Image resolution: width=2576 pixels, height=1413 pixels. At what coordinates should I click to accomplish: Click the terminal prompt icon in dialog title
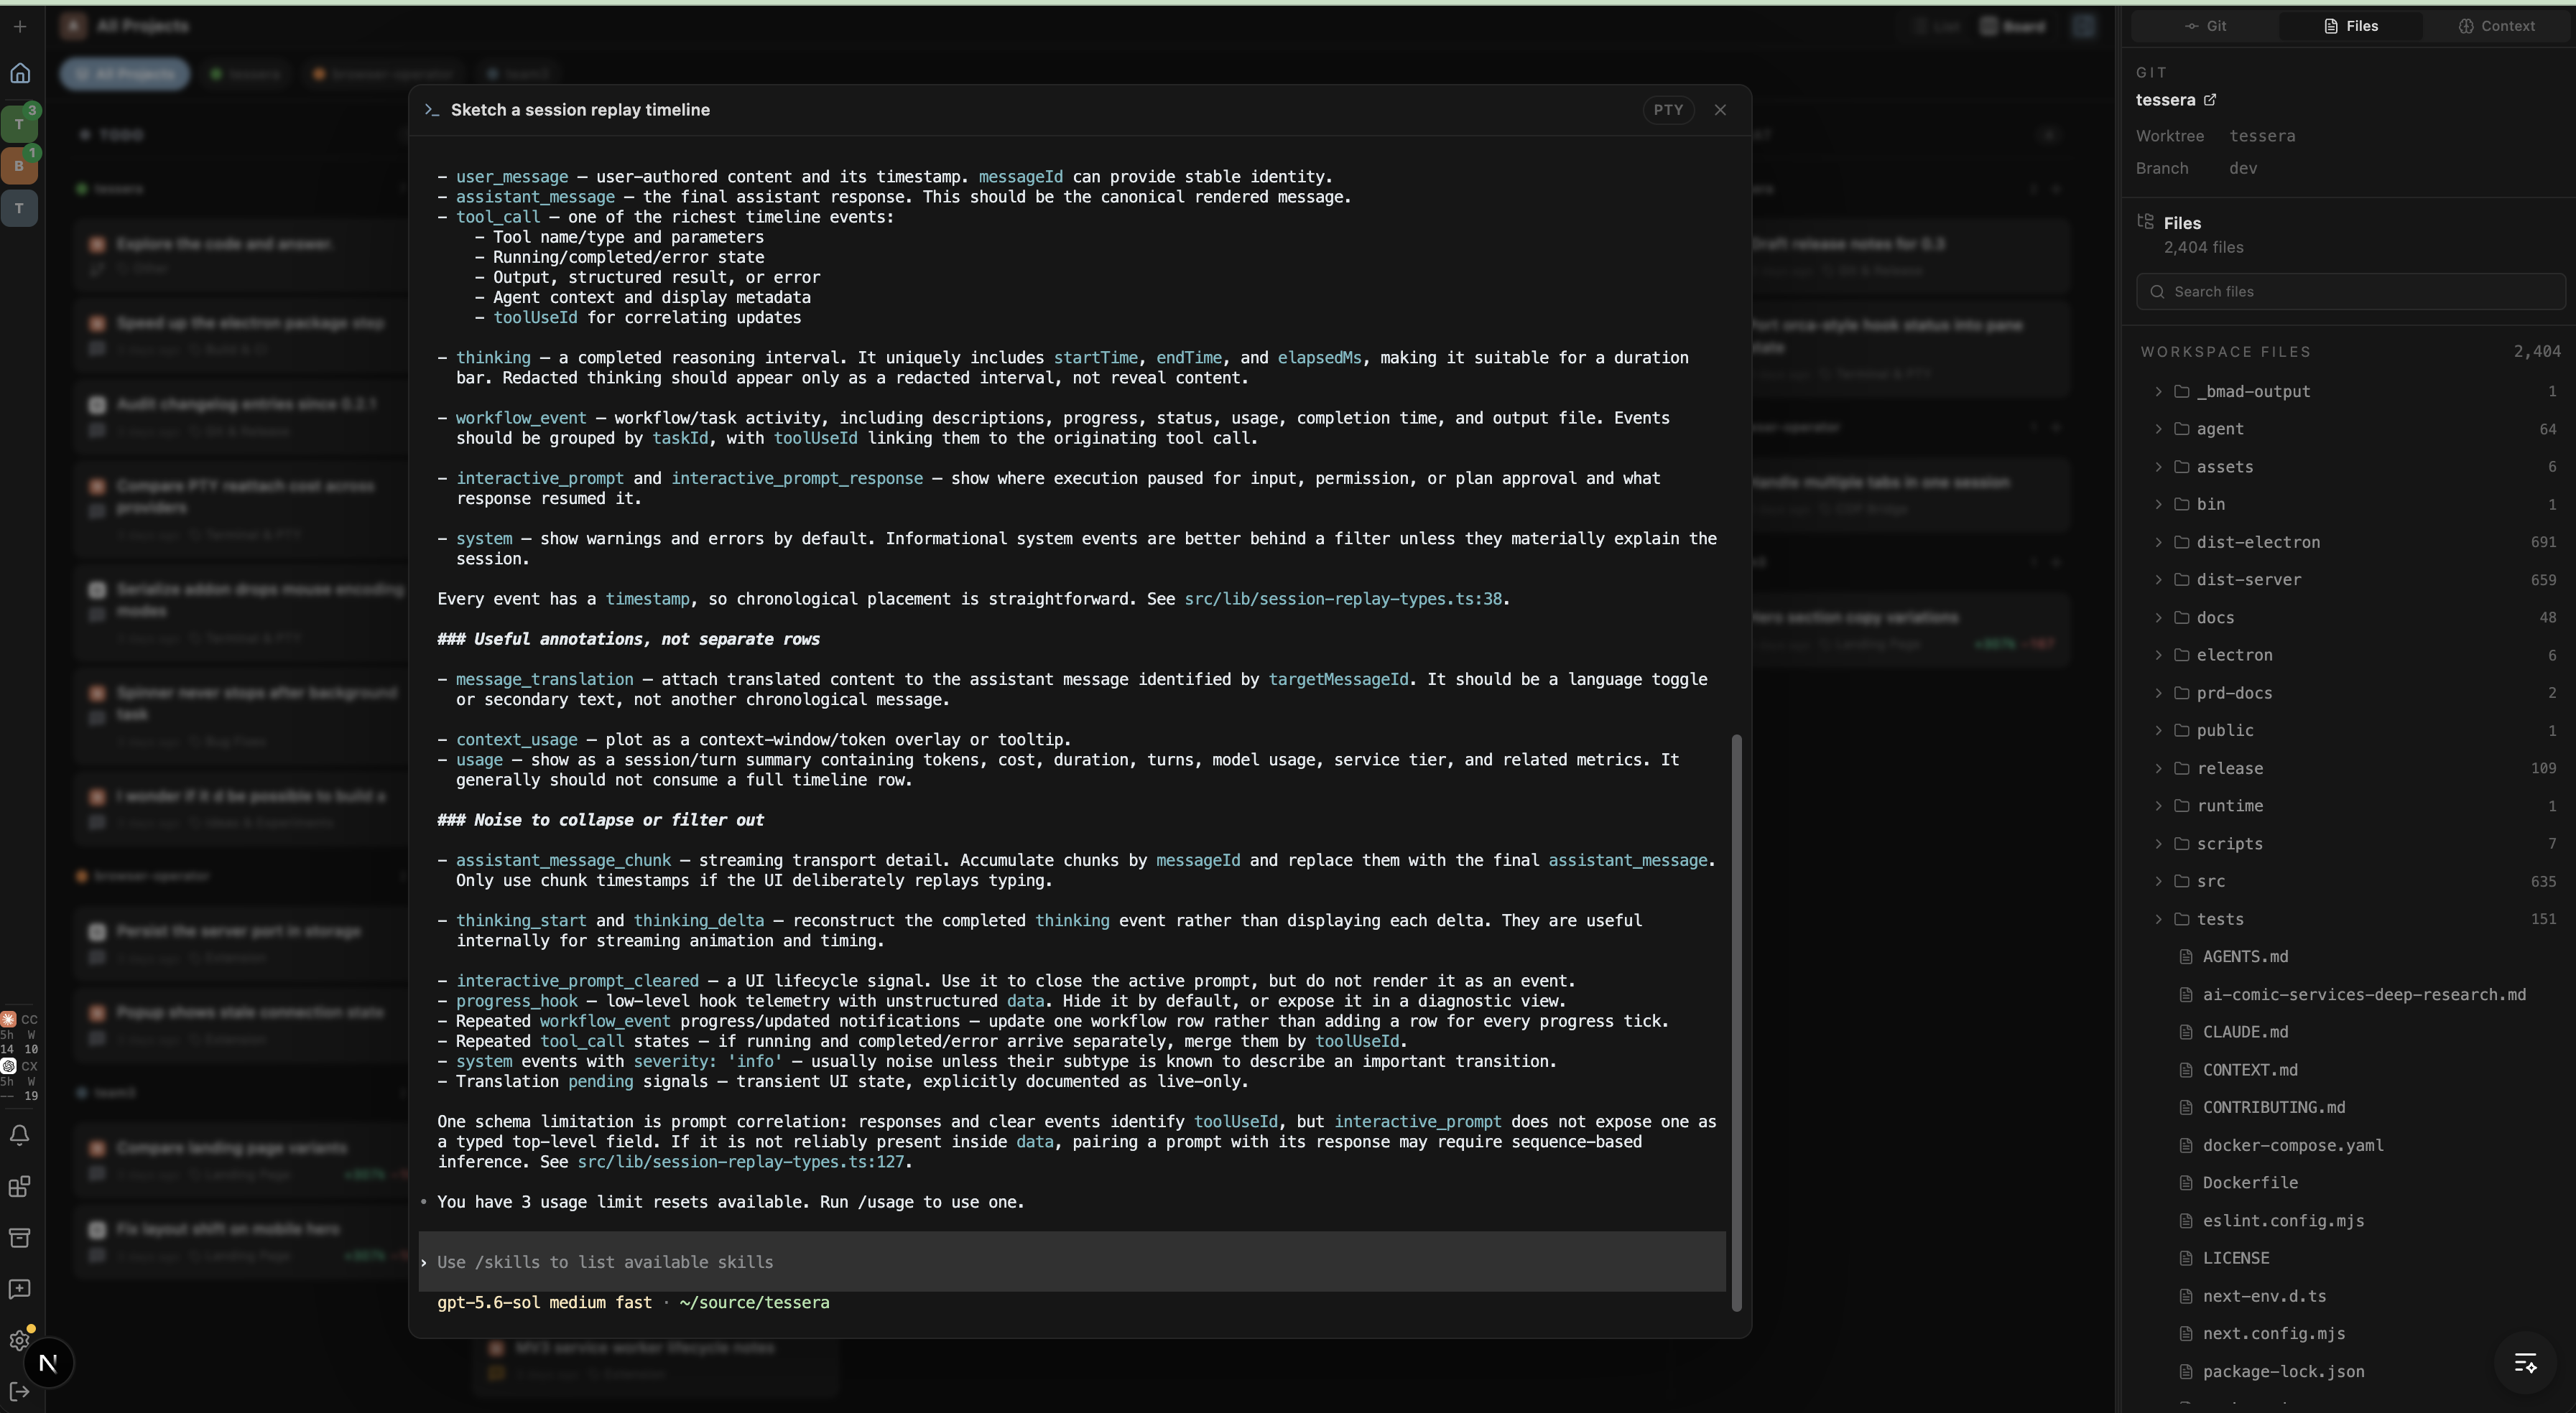pyautogui.click(x=431, y=110)
